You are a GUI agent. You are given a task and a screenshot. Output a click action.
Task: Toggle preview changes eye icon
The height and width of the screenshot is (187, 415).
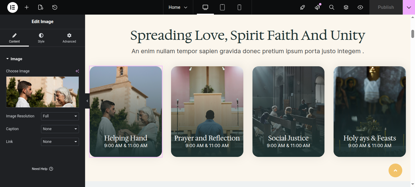point(360,7)
